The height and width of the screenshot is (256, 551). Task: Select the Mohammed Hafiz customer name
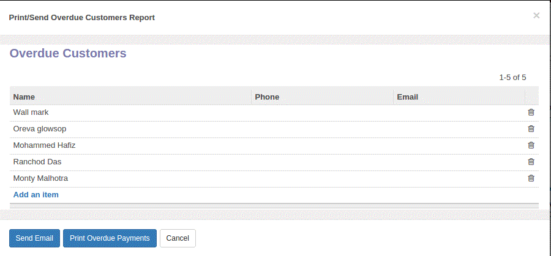(44, 145)
